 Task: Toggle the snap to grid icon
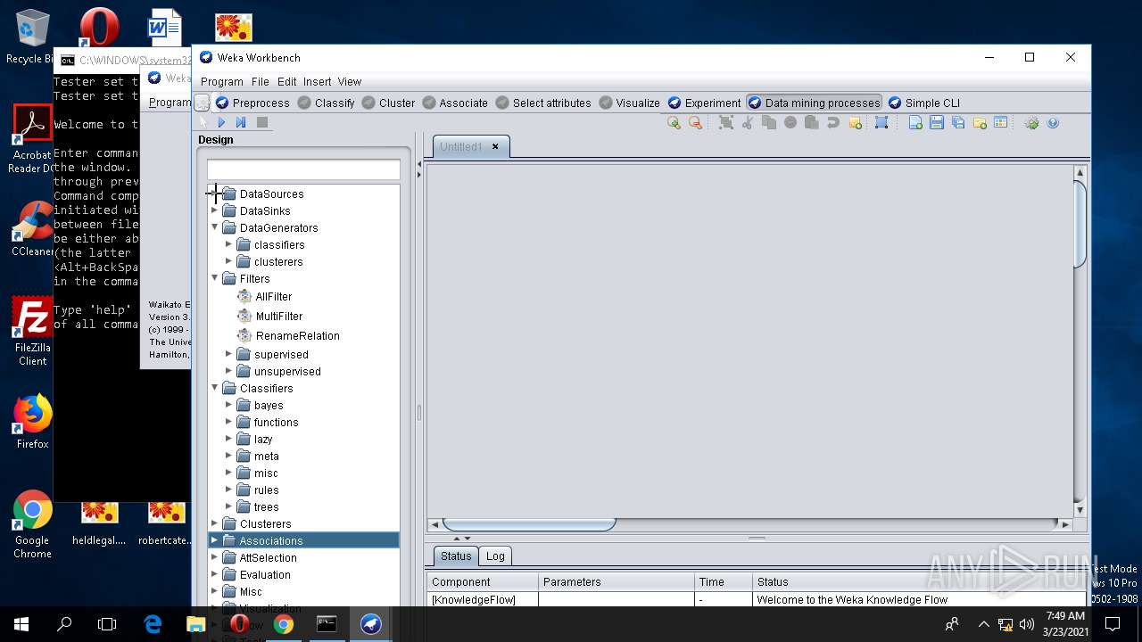(x=881, y=123)
